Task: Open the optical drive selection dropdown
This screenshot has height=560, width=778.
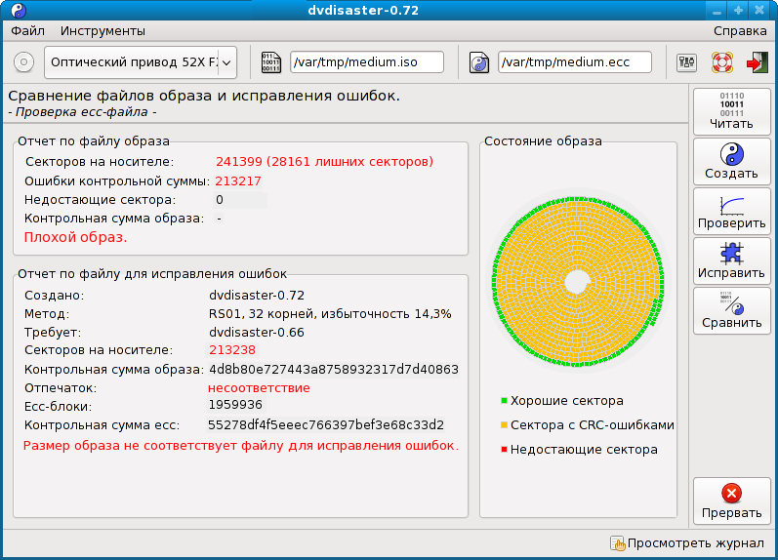Action: tap(141, 62)
